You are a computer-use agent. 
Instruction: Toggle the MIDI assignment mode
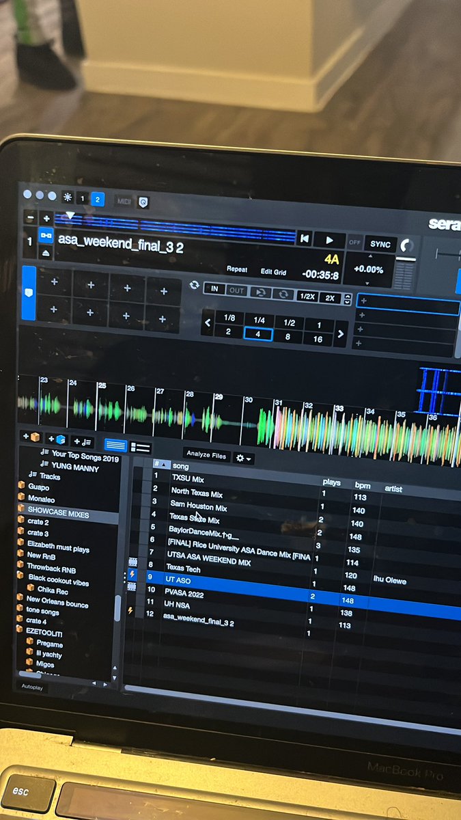pos(124,201)
